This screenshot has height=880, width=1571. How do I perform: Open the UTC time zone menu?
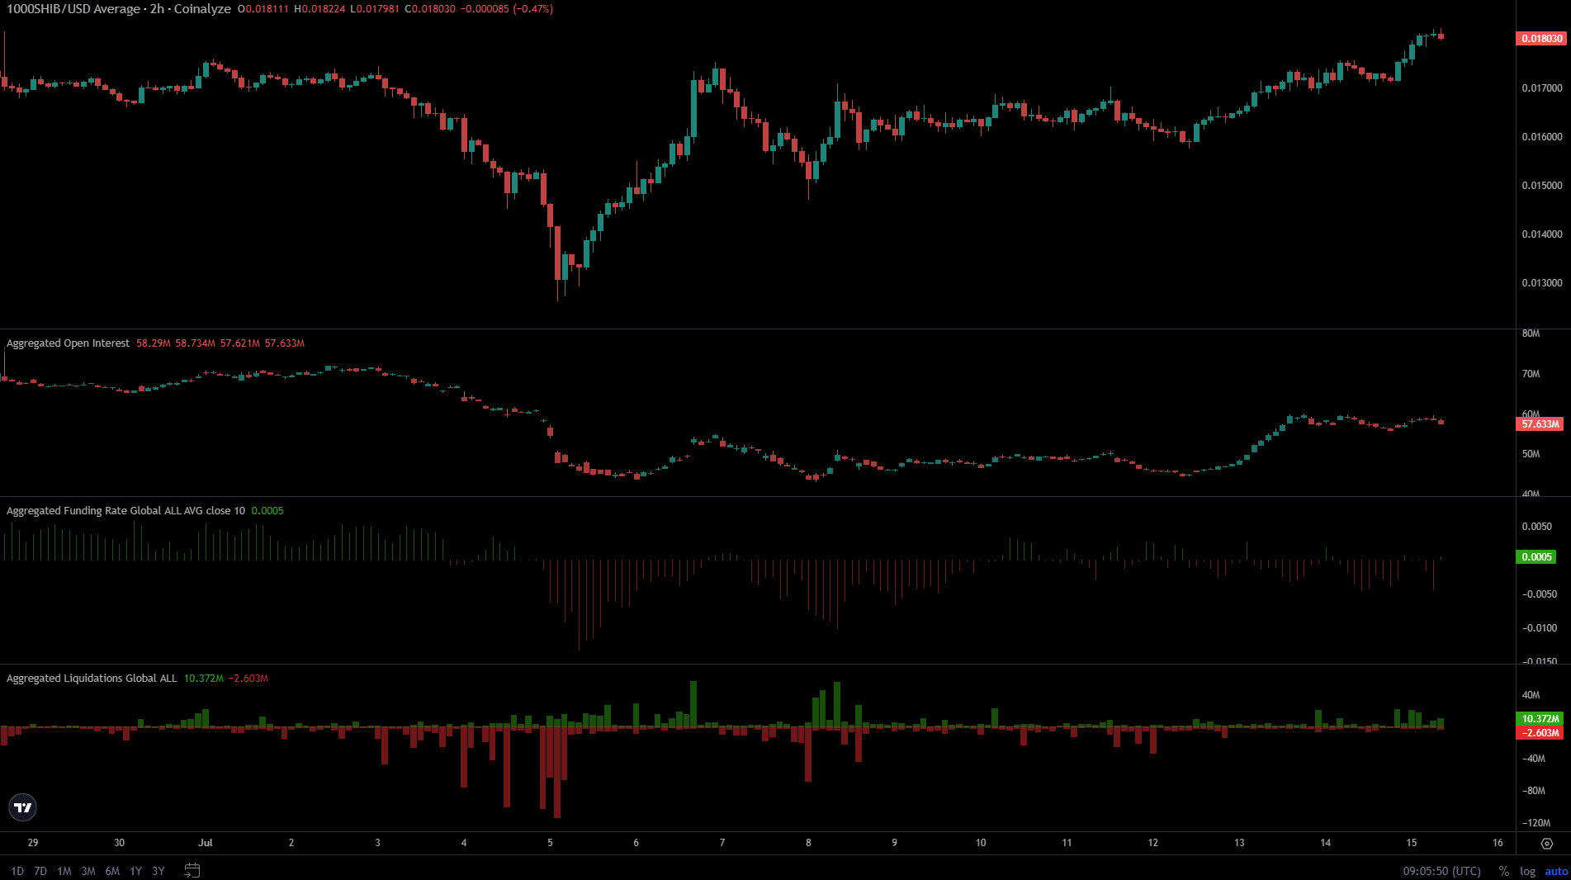[1441, 871]
